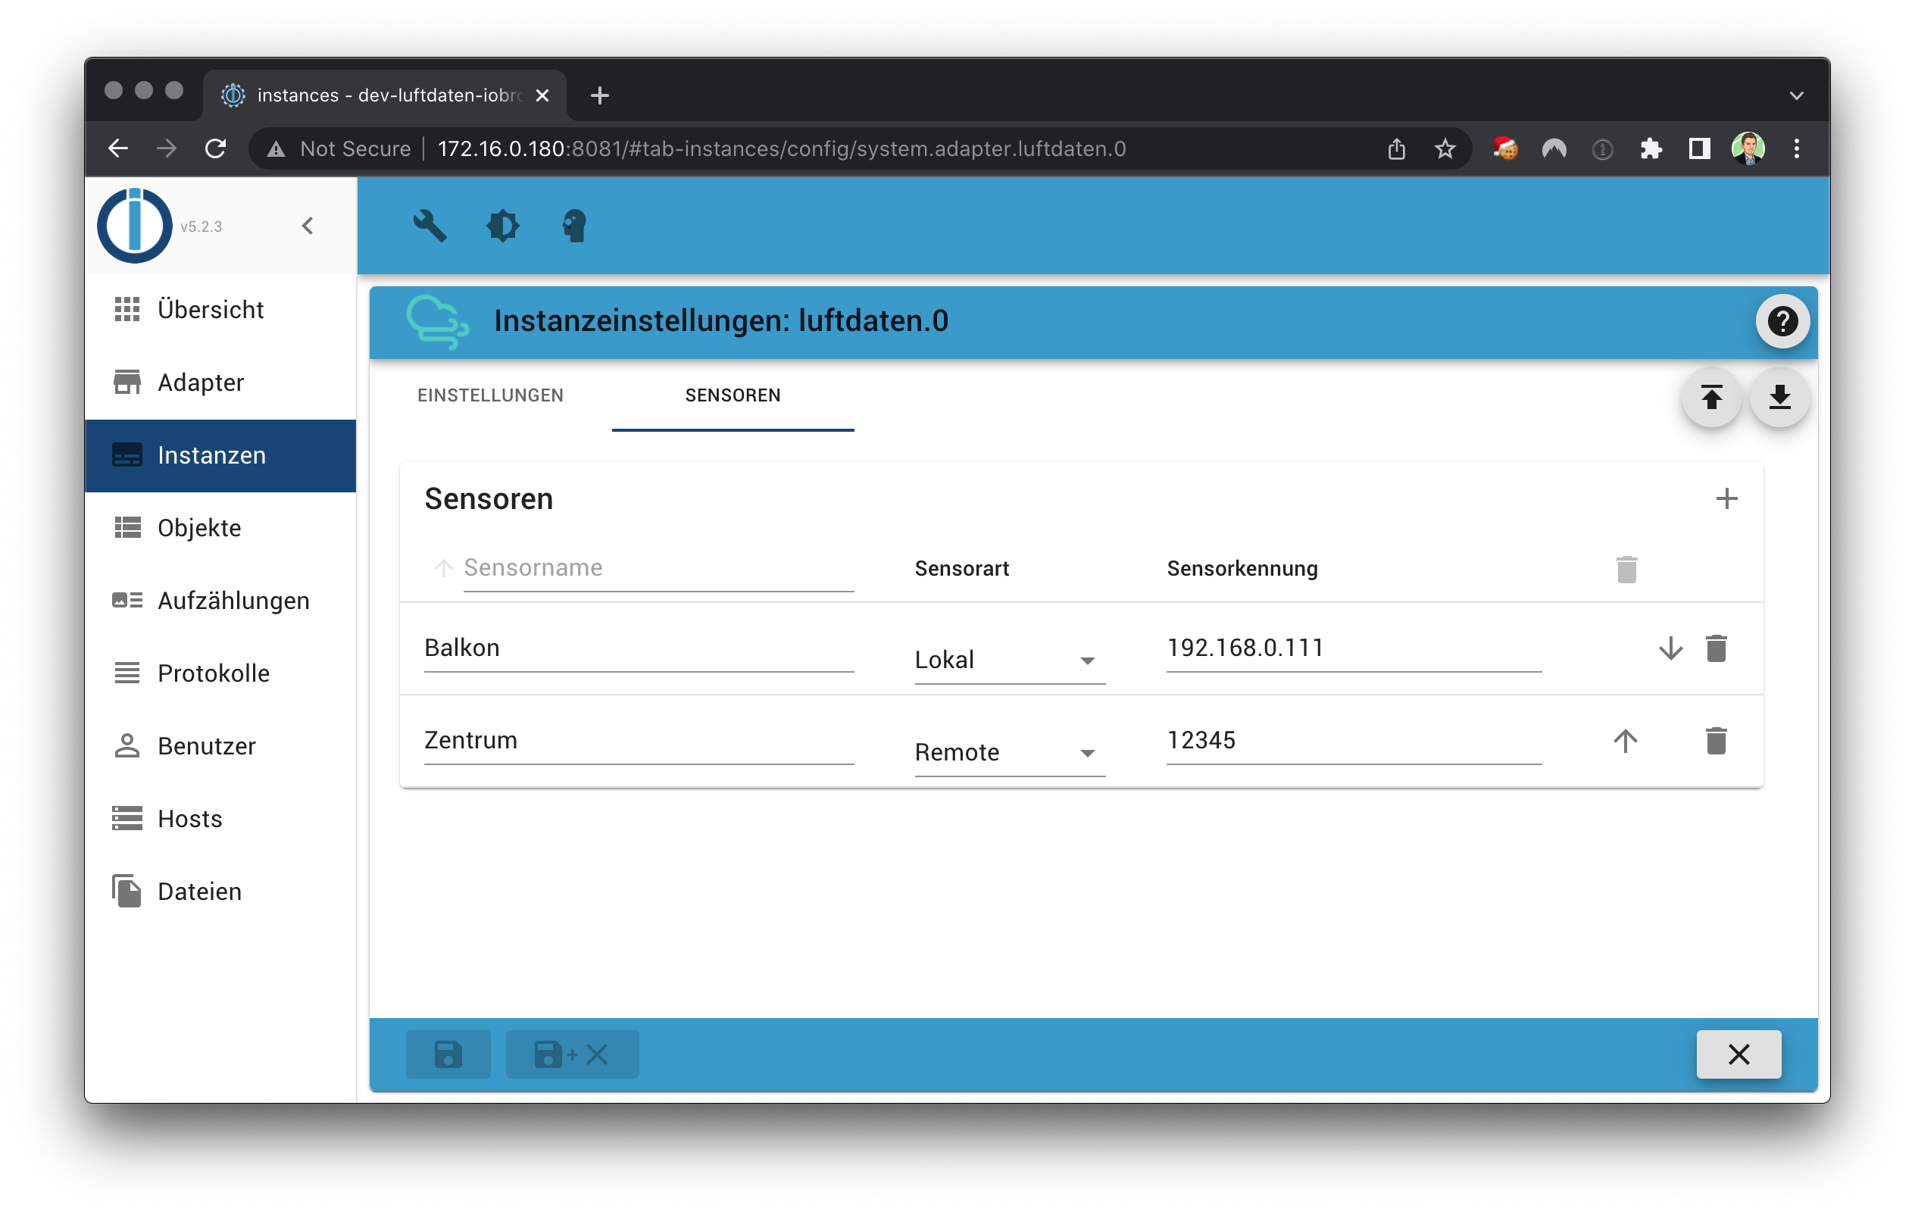Screen dimensions: 1915x1215
Task: Click the Zentrum sensor name field
Action: pos(639,741)
